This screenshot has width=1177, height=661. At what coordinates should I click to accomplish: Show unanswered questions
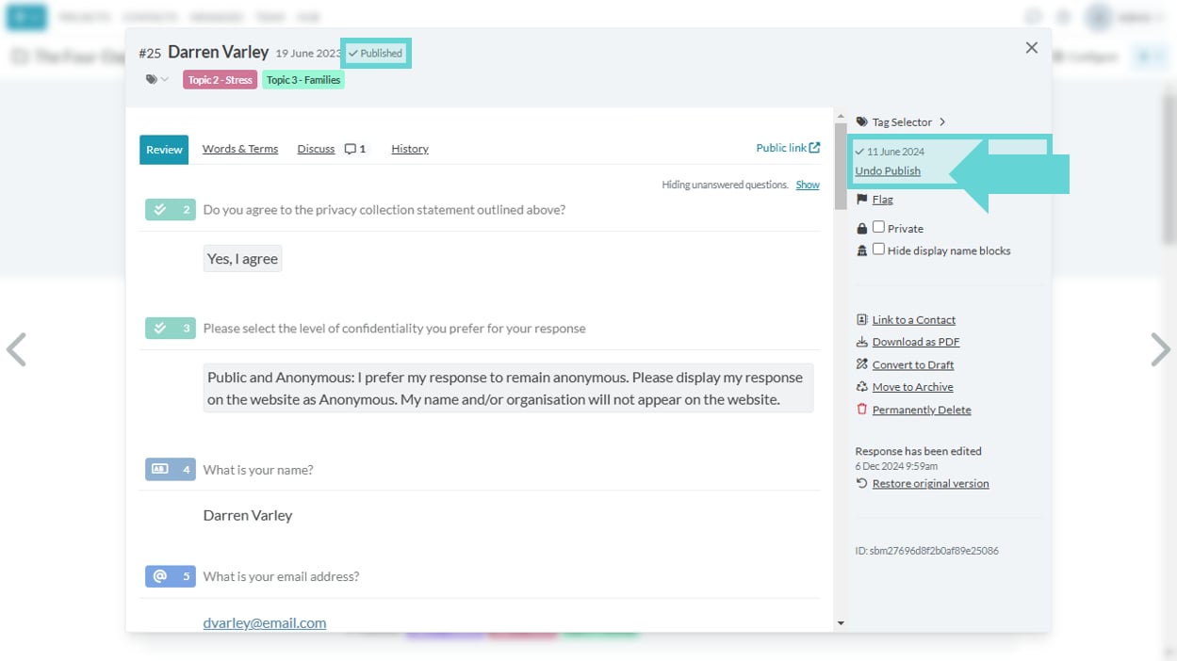point(808,185)
